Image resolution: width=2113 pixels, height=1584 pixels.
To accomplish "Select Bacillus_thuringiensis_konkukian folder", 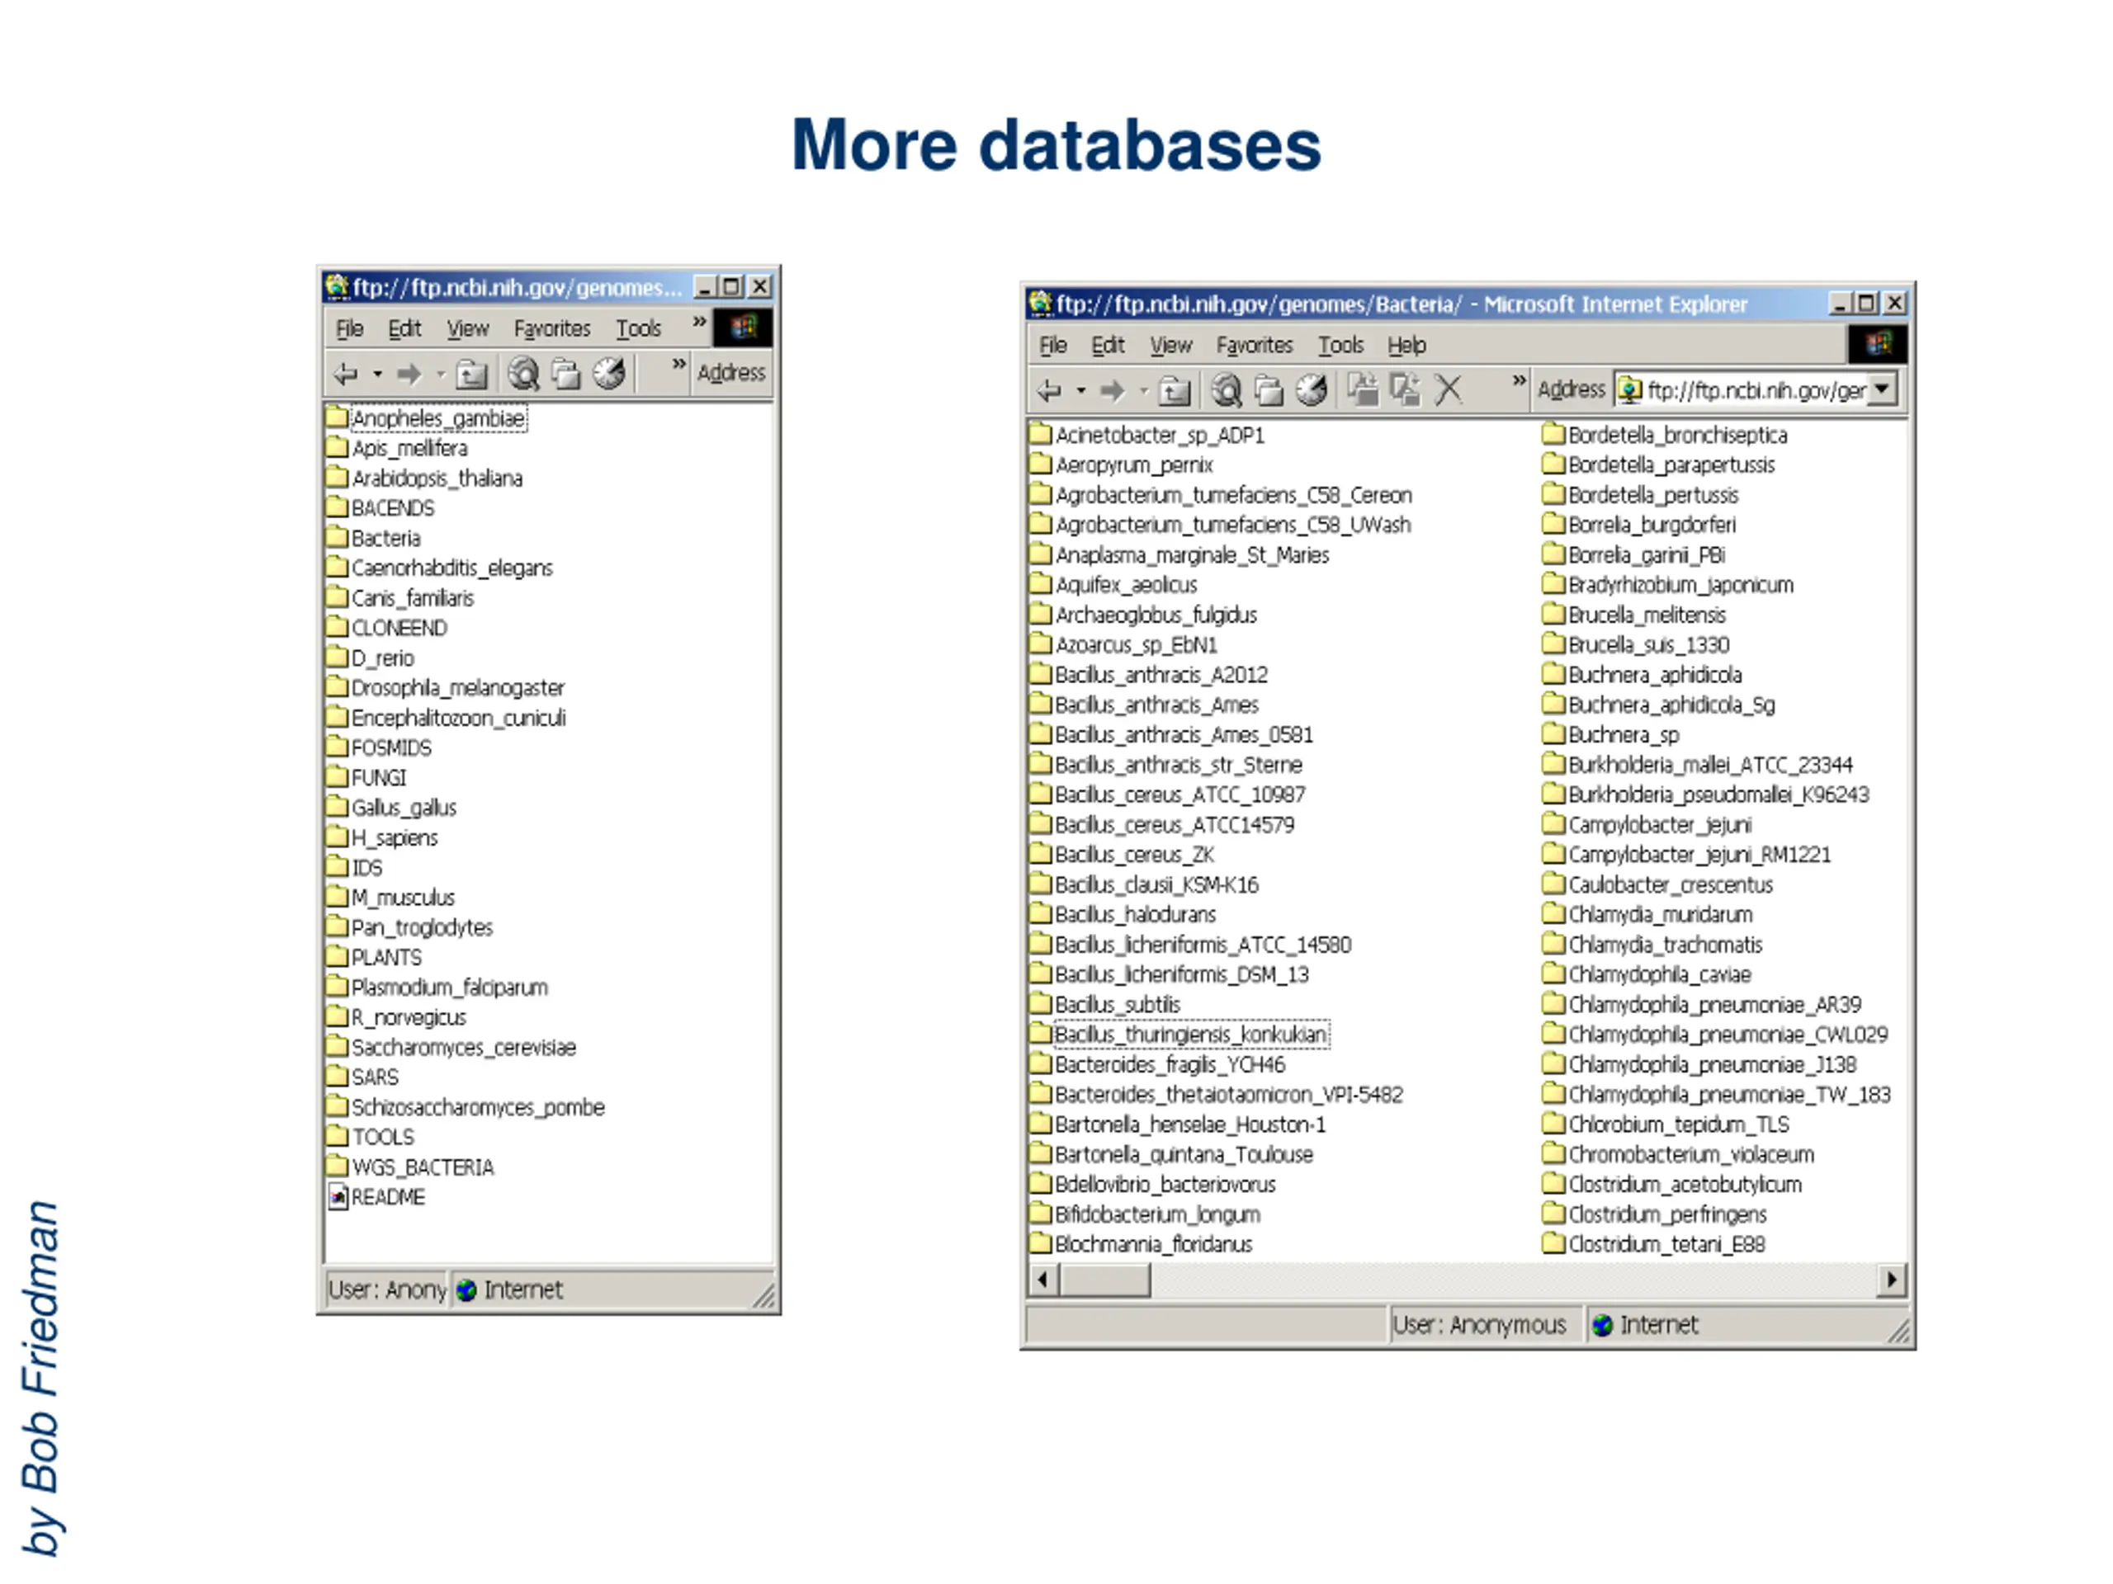I will point(1179,1034).
